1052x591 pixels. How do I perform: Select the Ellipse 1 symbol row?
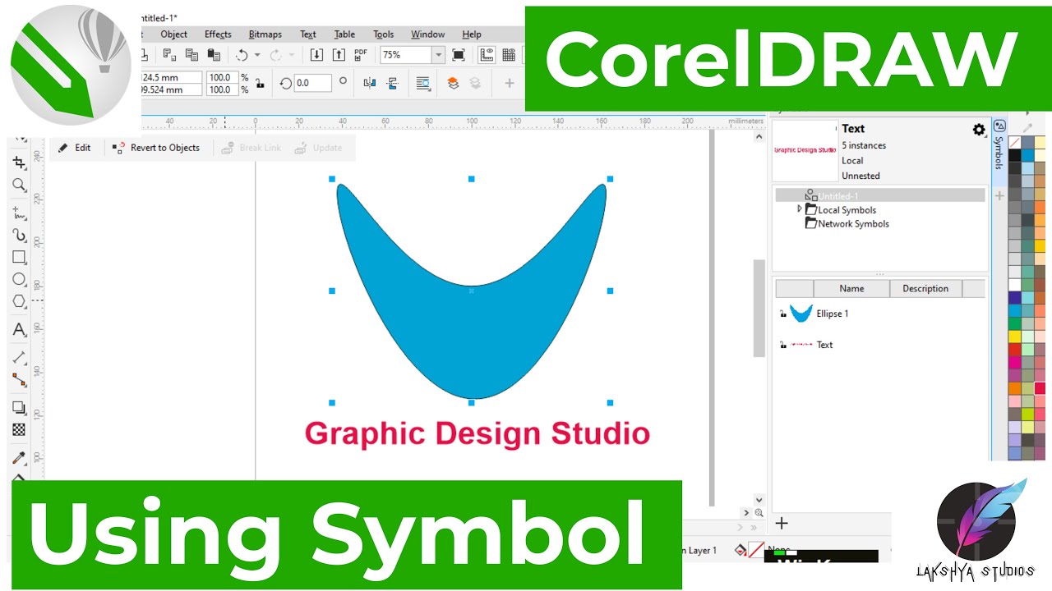point(879,314)
